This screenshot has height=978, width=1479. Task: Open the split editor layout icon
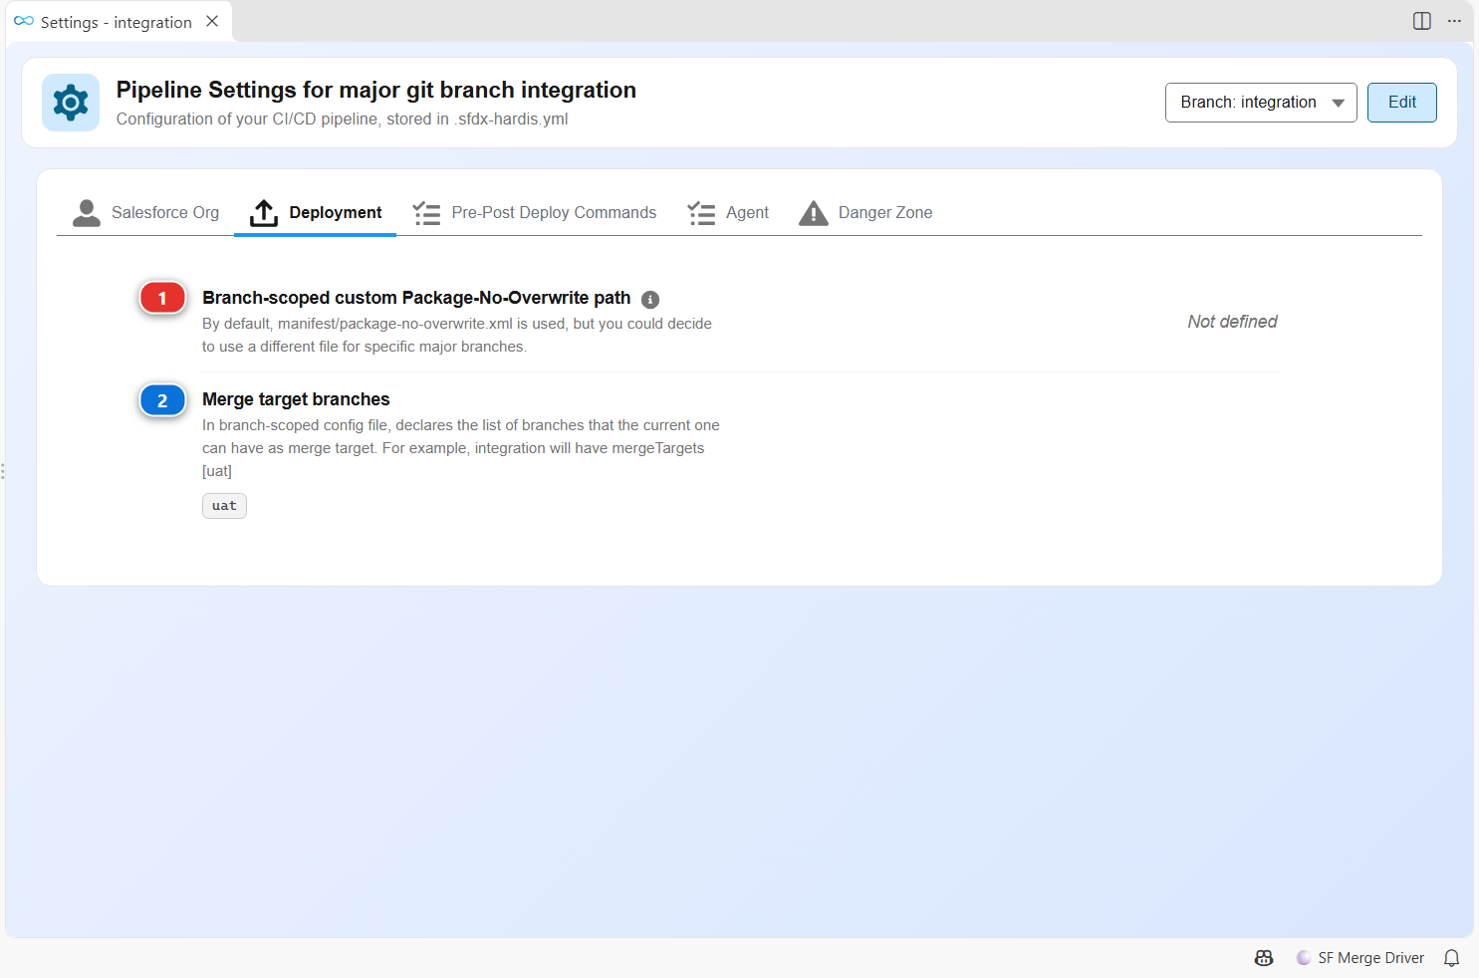[1422, 21]
